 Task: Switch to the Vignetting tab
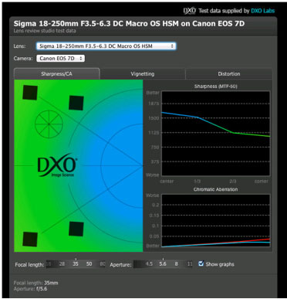tap(143, 74)
